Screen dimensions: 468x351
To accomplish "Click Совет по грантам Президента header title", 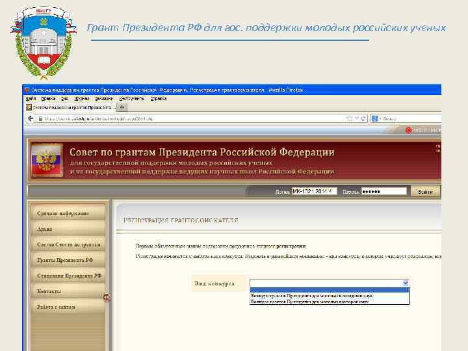I will pyautogui.click(x=201, y=152).
